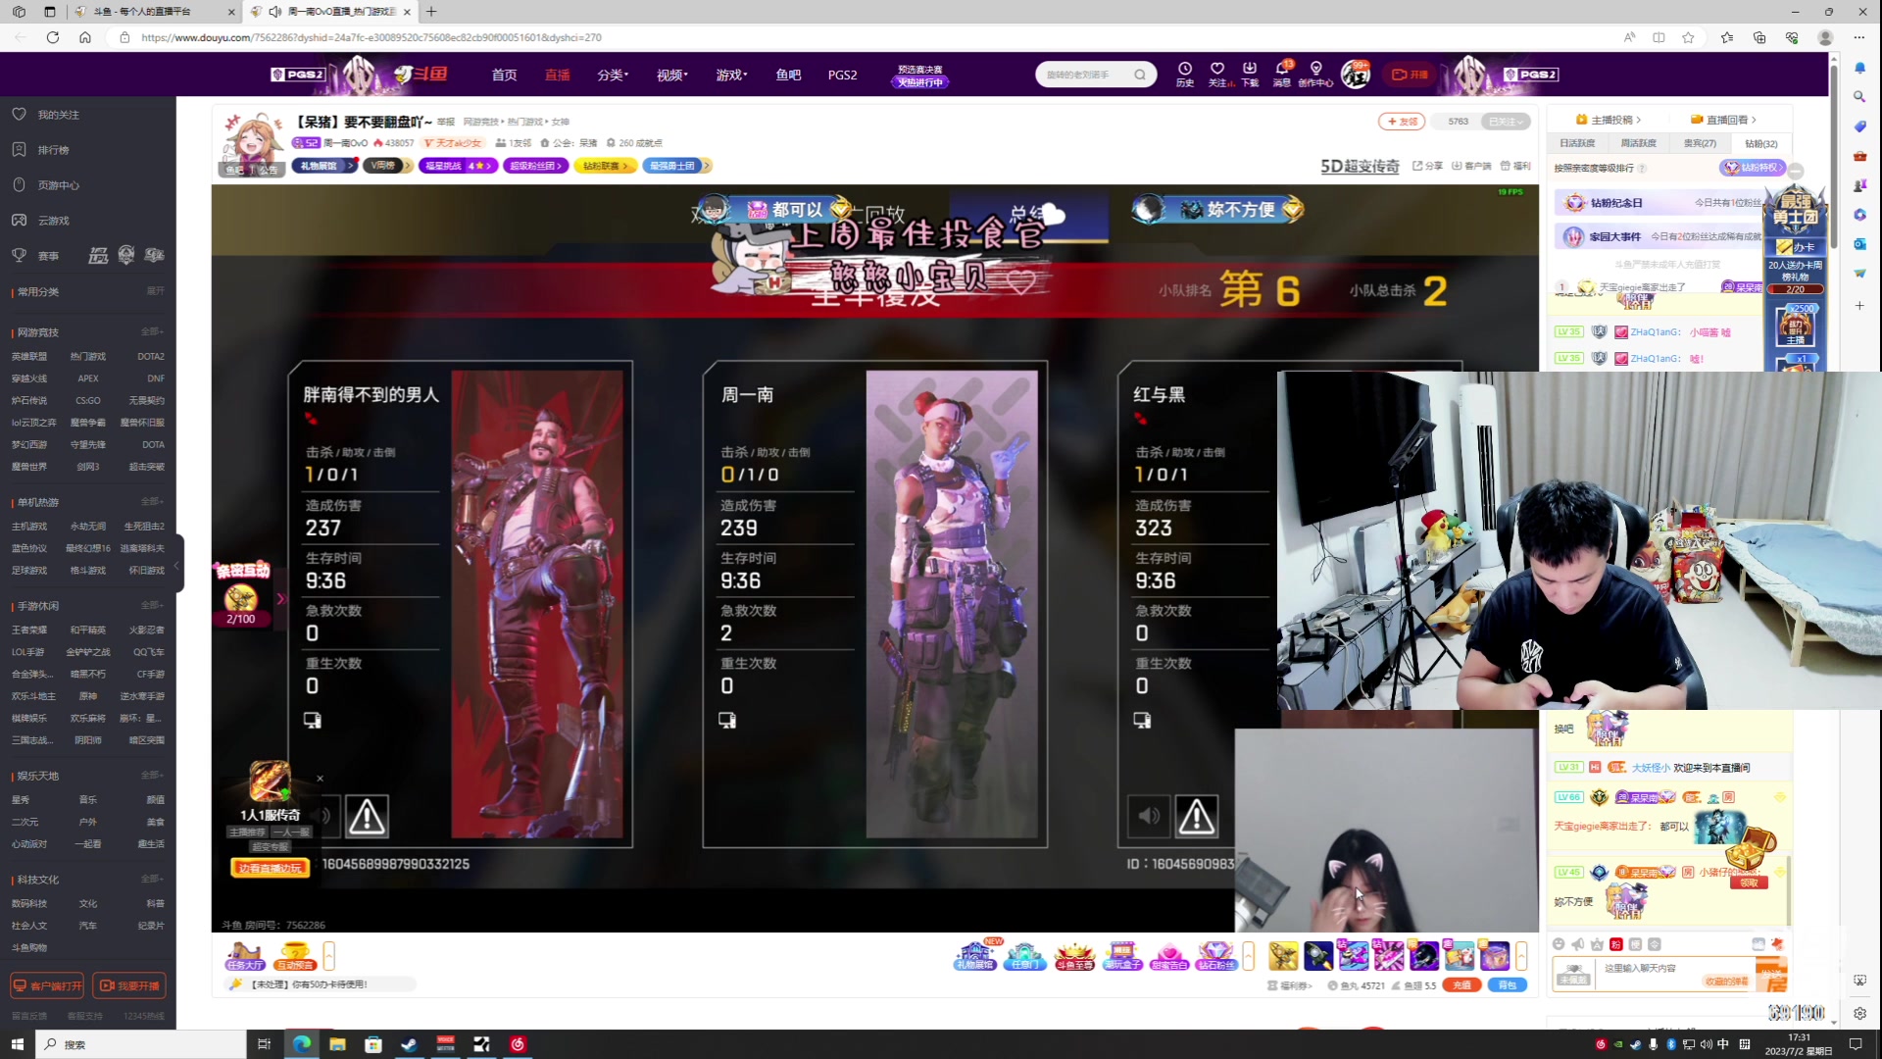This screenshot has height=1059, width=1882.
Task: Open the 礼物展馆 icon in the gift bar
Action: point(975,955)
